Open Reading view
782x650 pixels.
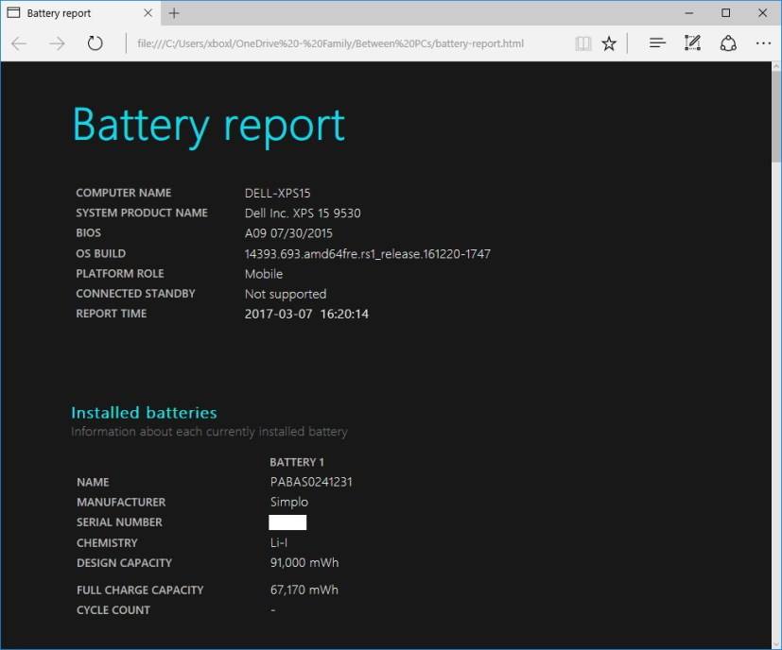(x=582, y=43)
